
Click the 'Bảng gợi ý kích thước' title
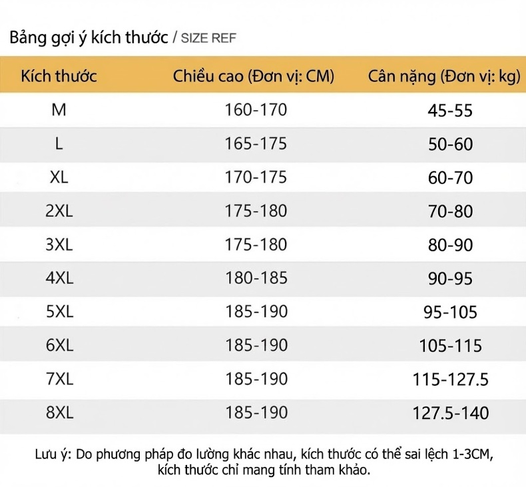[x=89, y=37]
